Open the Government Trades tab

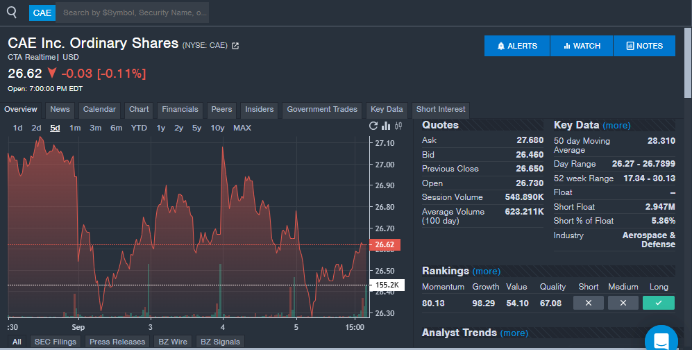pos(322,110)
